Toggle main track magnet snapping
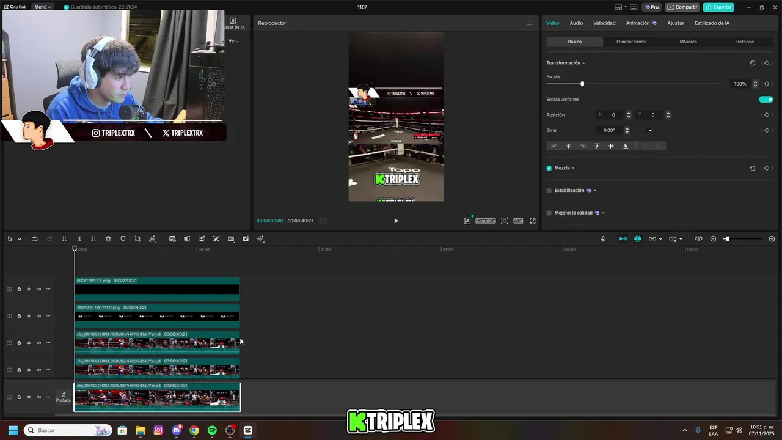This screenshot has height=440, width=782. click(623, 239)
